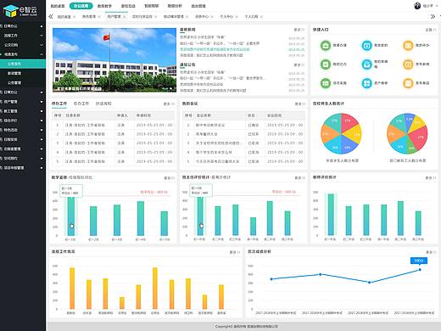The height and width of the screenshot is (331, 441).
Task: Expand 特色活动 in the sidebar
Action: point(42,130)
